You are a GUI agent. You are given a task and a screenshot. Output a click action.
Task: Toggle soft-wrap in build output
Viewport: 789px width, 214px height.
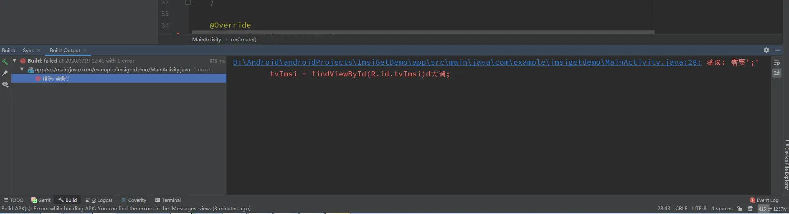pos(777,62)
